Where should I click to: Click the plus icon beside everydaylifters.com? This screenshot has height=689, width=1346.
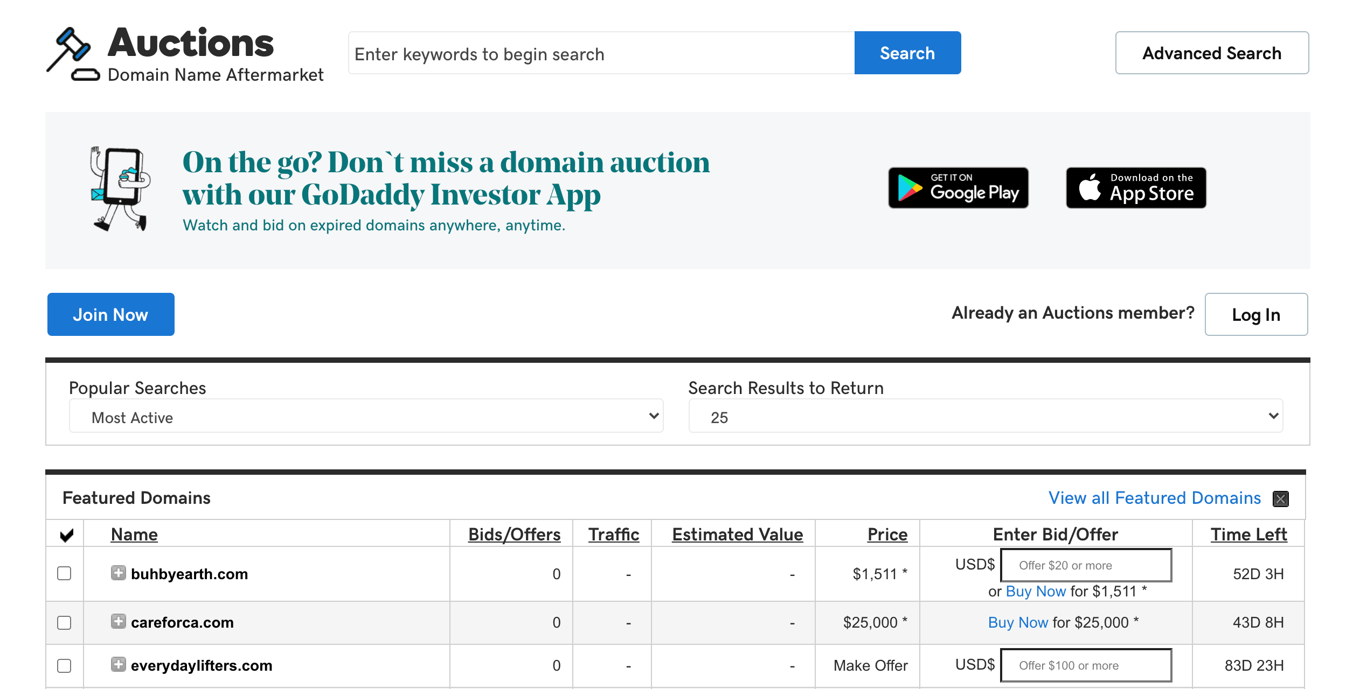(118, 665)
